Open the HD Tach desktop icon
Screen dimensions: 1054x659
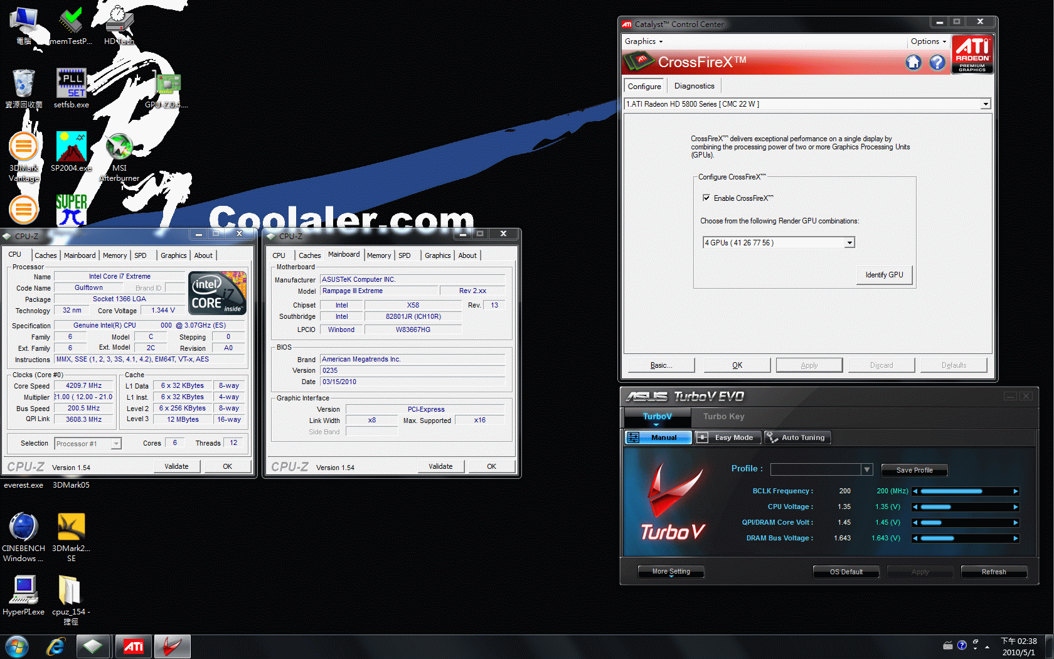click(x=119, y=26)
